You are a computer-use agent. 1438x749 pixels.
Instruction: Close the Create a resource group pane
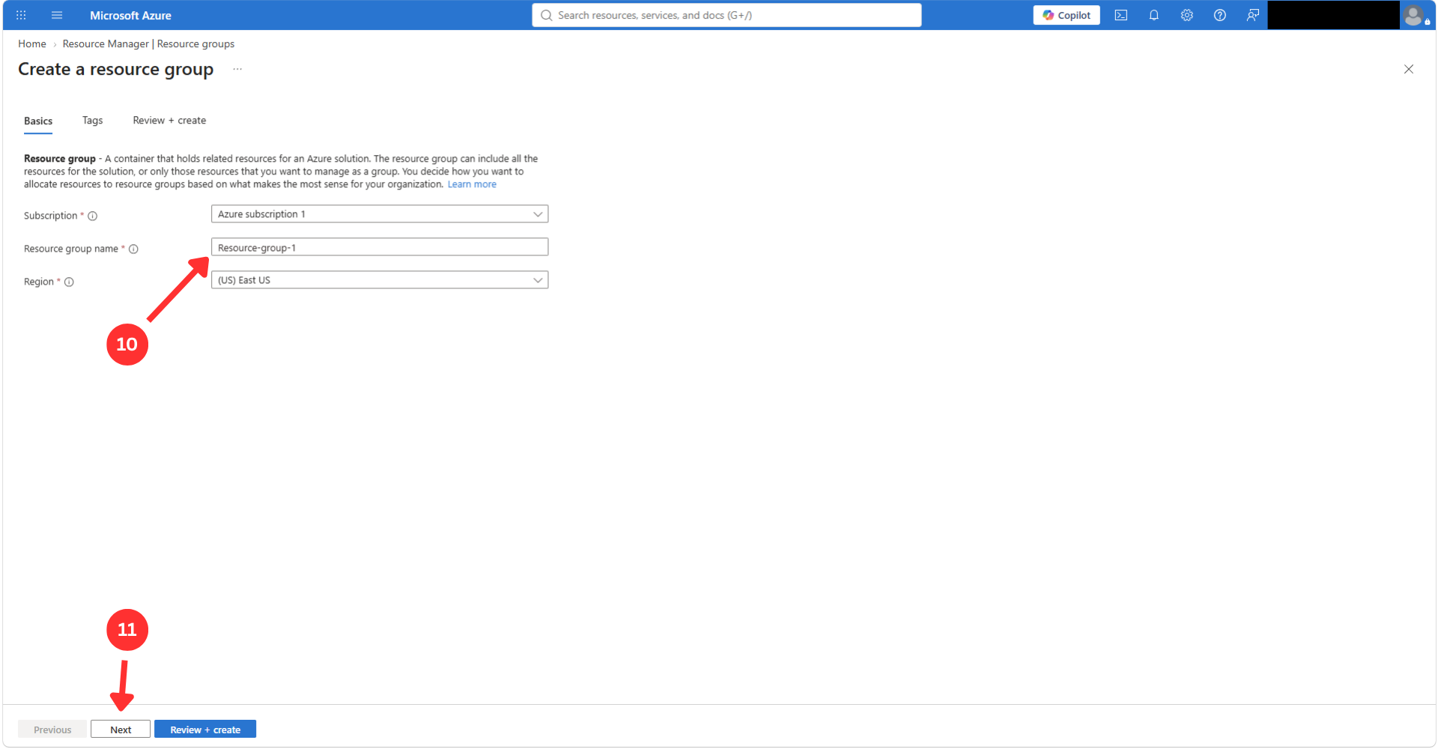click(1409, 69)
